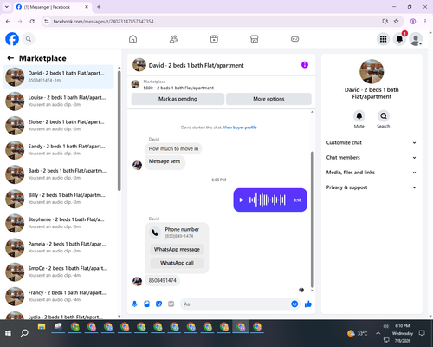The width and height of the screenshot is (433, 347).
Task: Open a new Chrome tab
Action: (99, 7)
